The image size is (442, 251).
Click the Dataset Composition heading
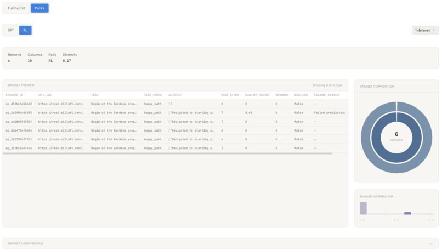tap(377, 87)
